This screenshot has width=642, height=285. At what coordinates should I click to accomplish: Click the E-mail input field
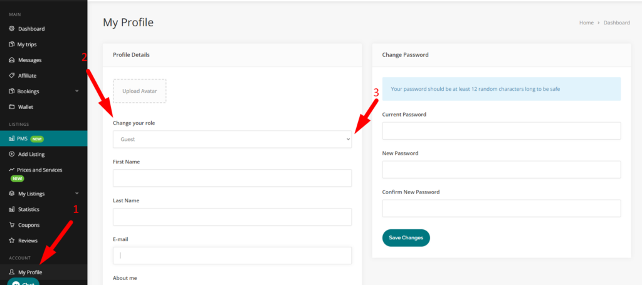click(232, 256)
